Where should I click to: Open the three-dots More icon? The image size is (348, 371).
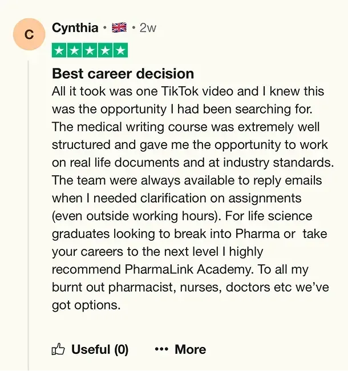click(x=161, y=349)
